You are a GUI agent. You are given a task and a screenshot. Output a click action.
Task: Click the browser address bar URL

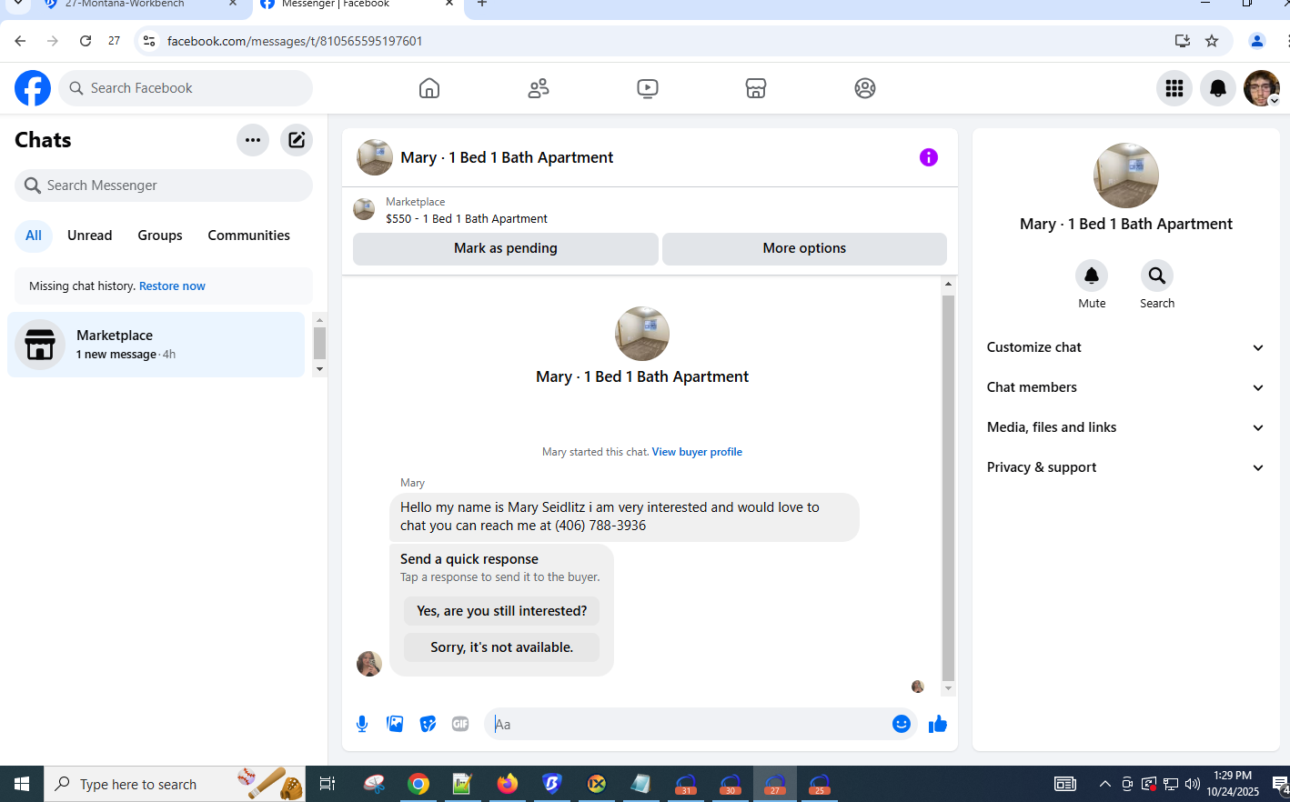tap(295, 41)
